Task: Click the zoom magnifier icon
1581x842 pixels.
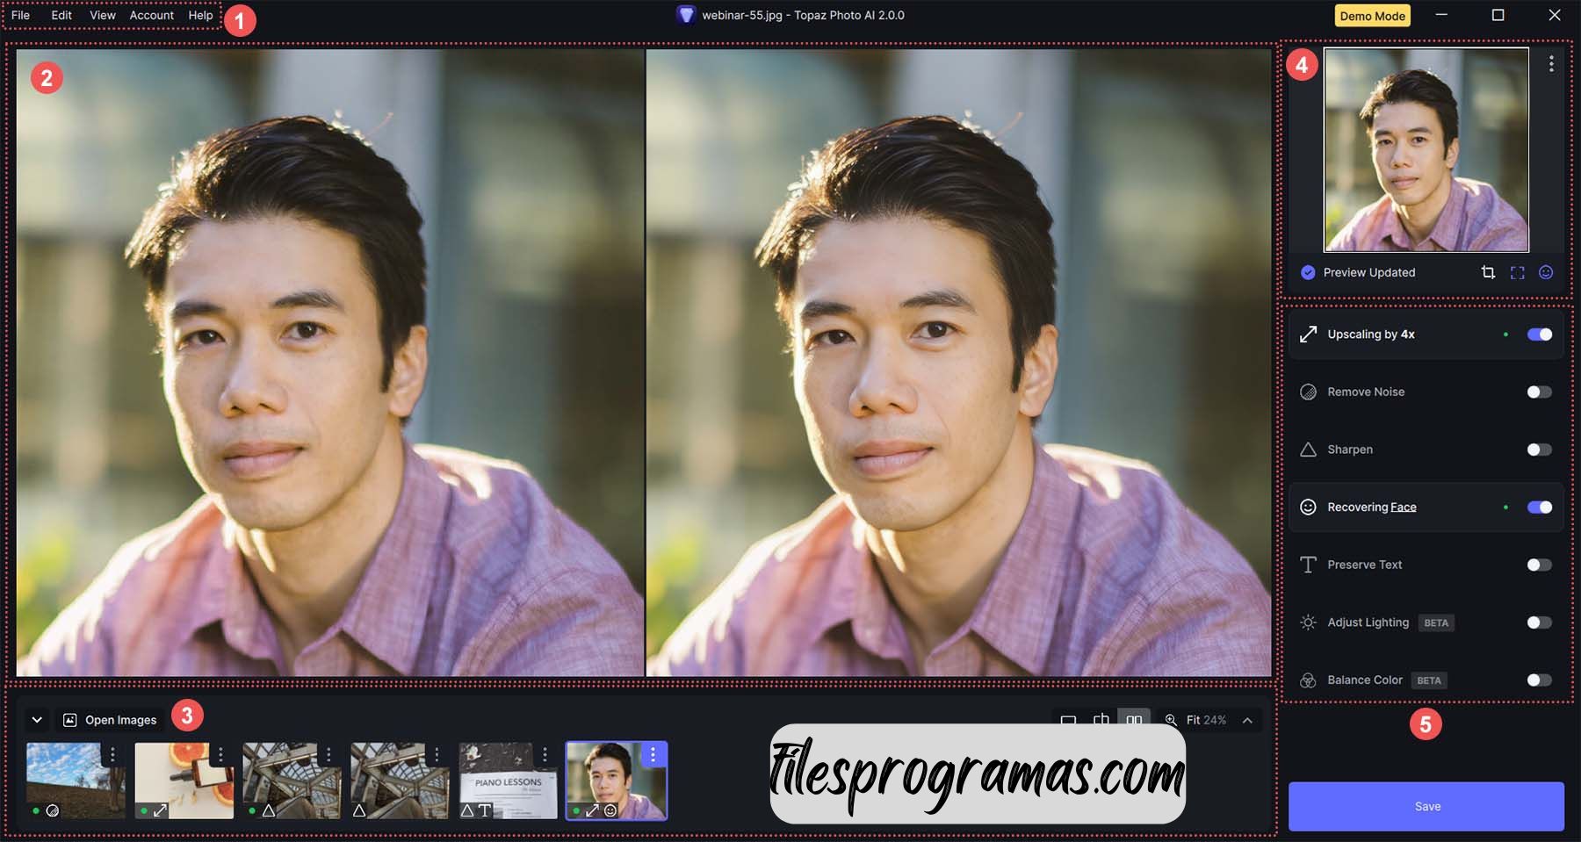Action: tap(1171, 720)
